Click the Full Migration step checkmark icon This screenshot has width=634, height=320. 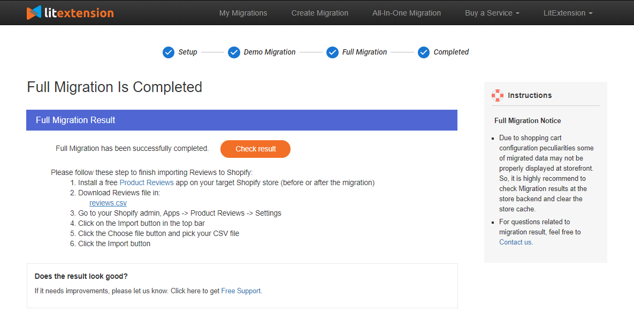coord(332,52)
